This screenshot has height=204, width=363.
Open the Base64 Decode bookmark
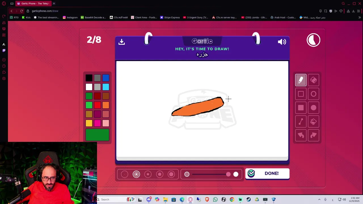[93, 18]
